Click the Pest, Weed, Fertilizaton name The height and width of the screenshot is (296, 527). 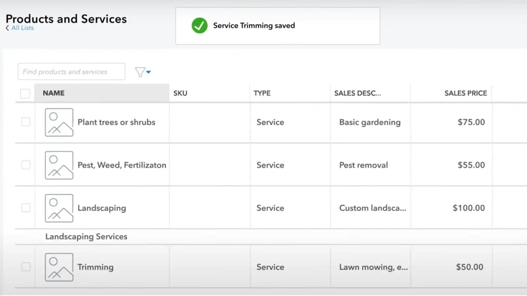(122, 165)
